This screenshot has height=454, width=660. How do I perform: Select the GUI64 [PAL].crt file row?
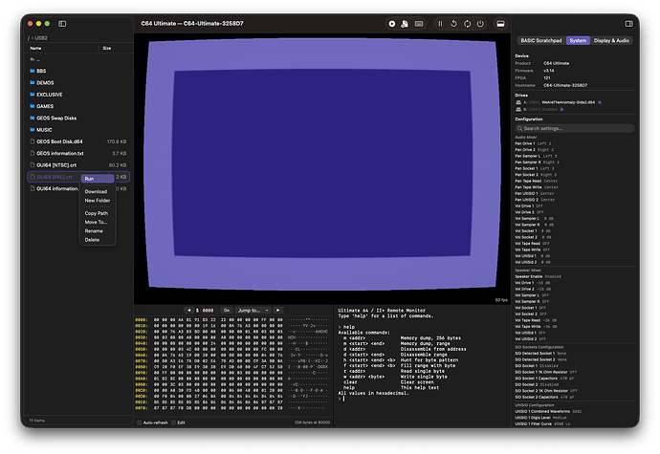coord(78,177)
